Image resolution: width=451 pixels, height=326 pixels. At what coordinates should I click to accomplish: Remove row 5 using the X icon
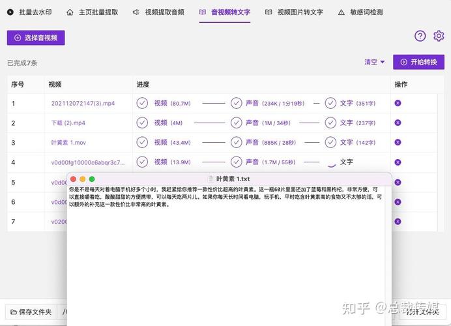398,182
